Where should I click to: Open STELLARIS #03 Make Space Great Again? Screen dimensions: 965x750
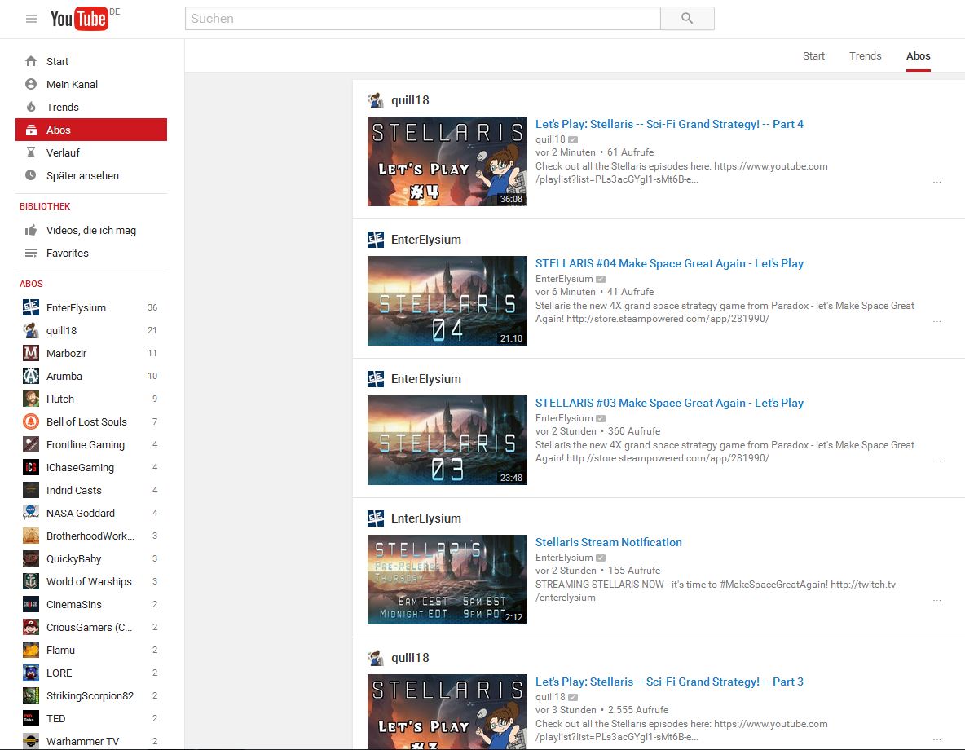[x=669, y=403]
